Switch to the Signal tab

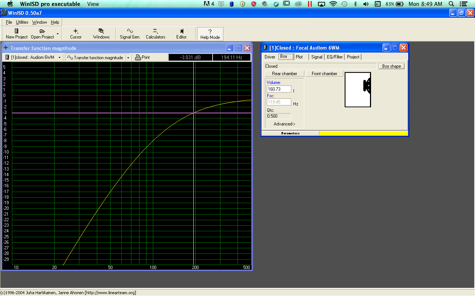click(317, 57)
